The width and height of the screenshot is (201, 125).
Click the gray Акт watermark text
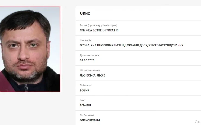click(x=198, y=122)
